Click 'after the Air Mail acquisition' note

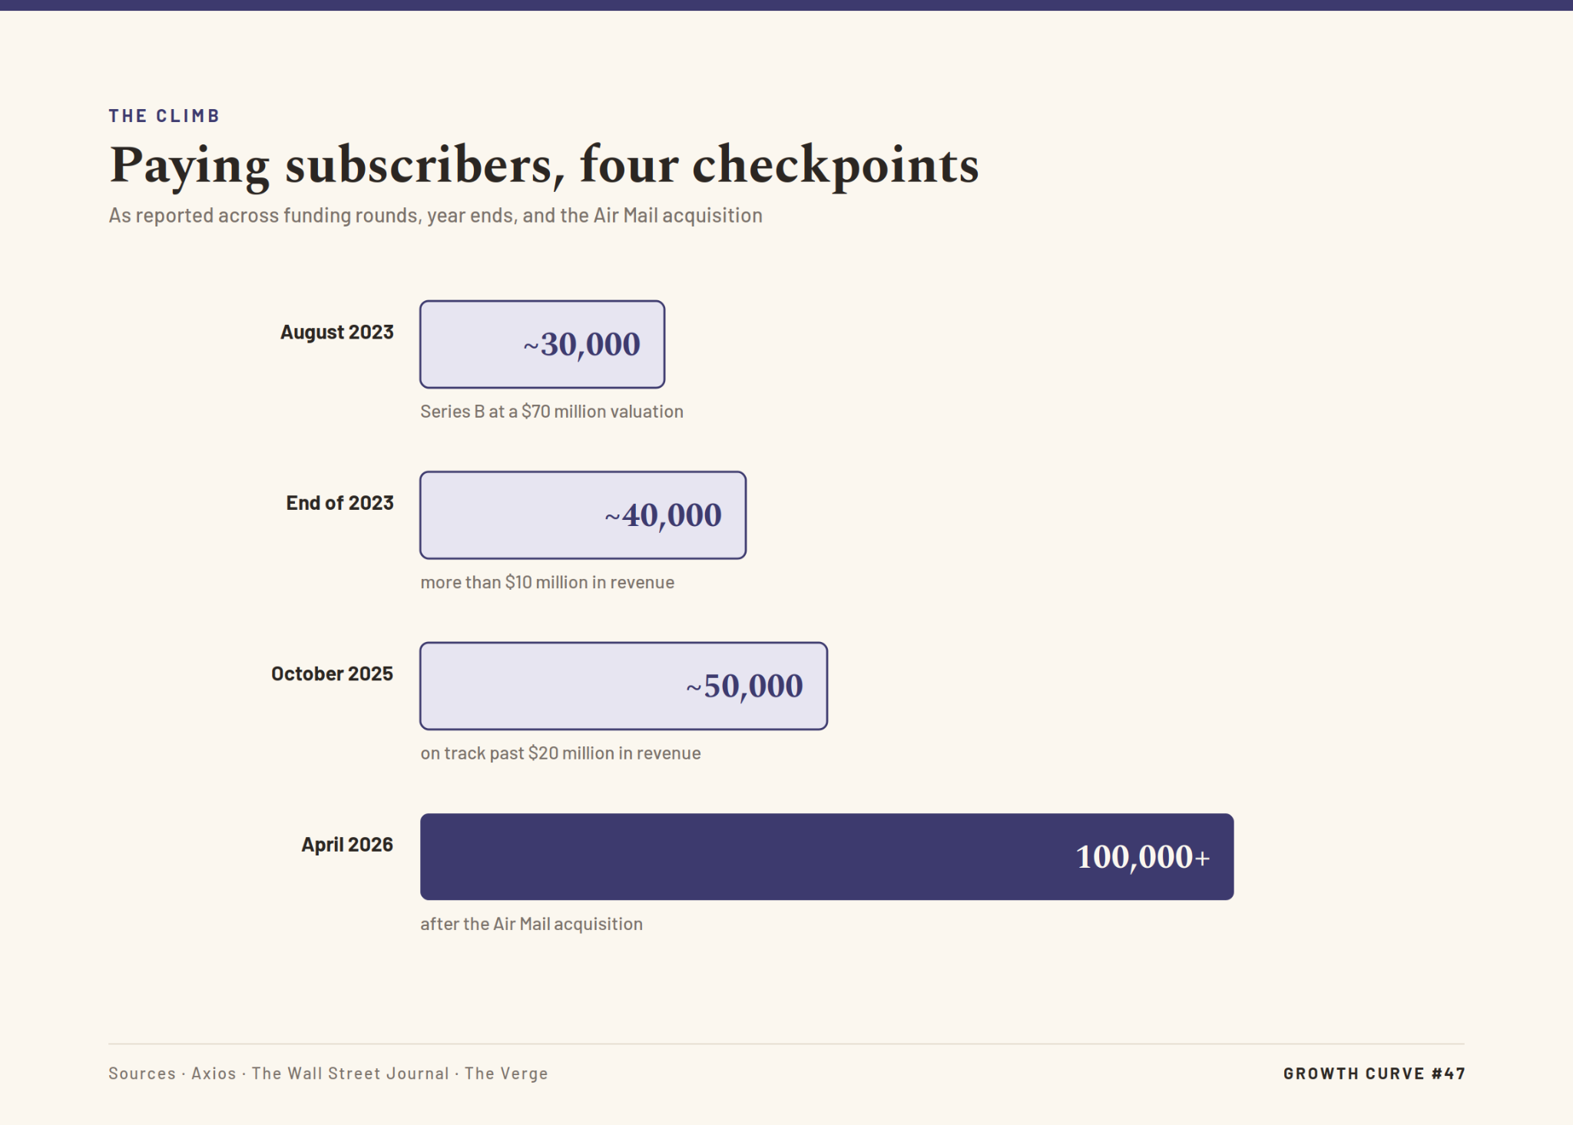(532, 924)
